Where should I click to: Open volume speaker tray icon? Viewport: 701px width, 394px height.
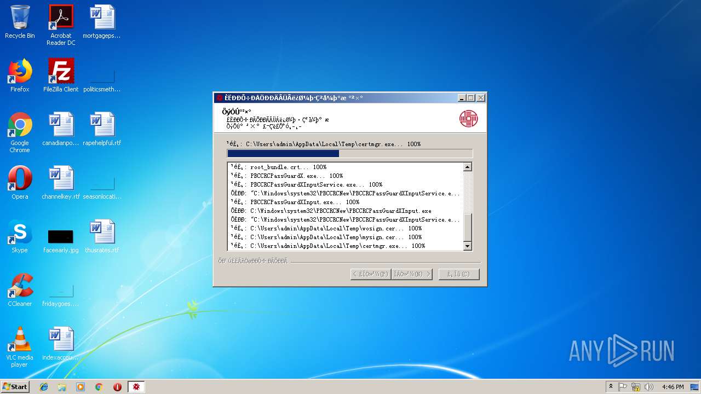[649, 387]
